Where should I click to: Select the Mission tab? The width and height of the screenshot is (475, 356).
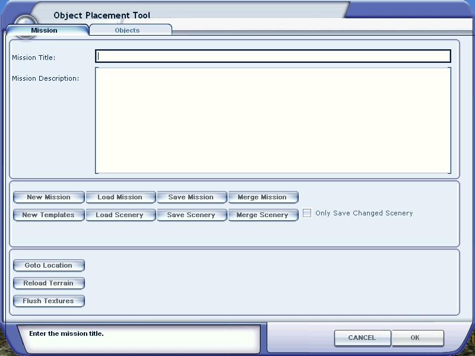[x=47, y=30]
